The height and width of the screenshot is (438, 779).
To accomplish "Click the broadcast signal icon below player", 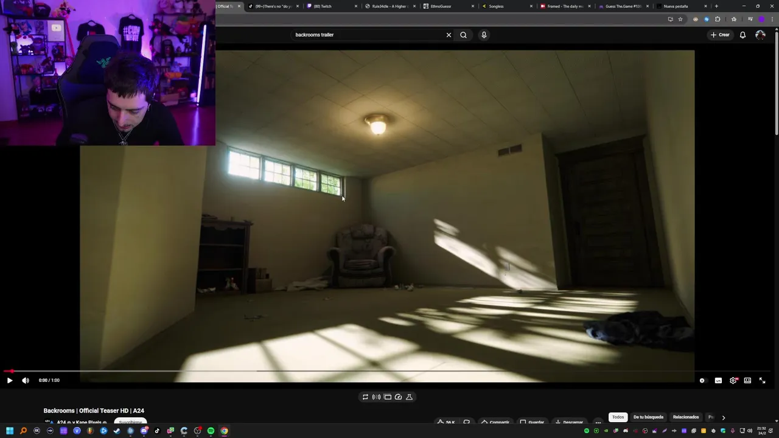I will (x=376, y=397).
